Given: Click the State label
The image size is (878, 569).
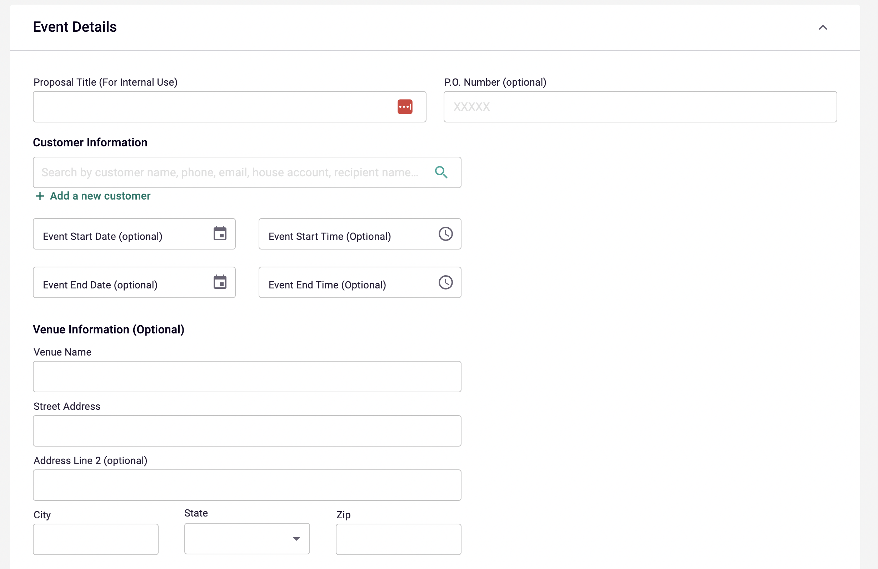Looking at the screenshot, I should (x=196, y=513).
